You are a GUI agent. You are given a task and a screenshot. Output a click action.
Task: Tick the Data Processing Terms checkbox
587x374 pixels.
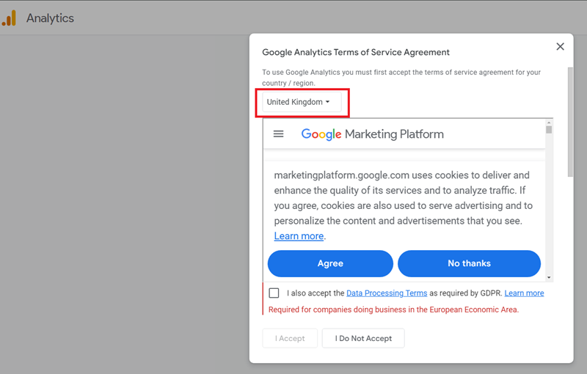pyautogui.click(x=274, y=293)
